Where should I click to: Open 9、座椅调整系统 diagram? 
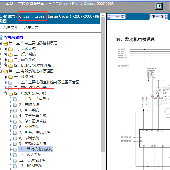(33, 144)
